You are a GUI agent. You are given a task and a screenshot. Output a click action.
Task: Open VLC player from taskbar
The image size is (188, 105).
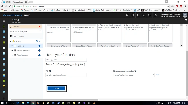pos(94,103)
